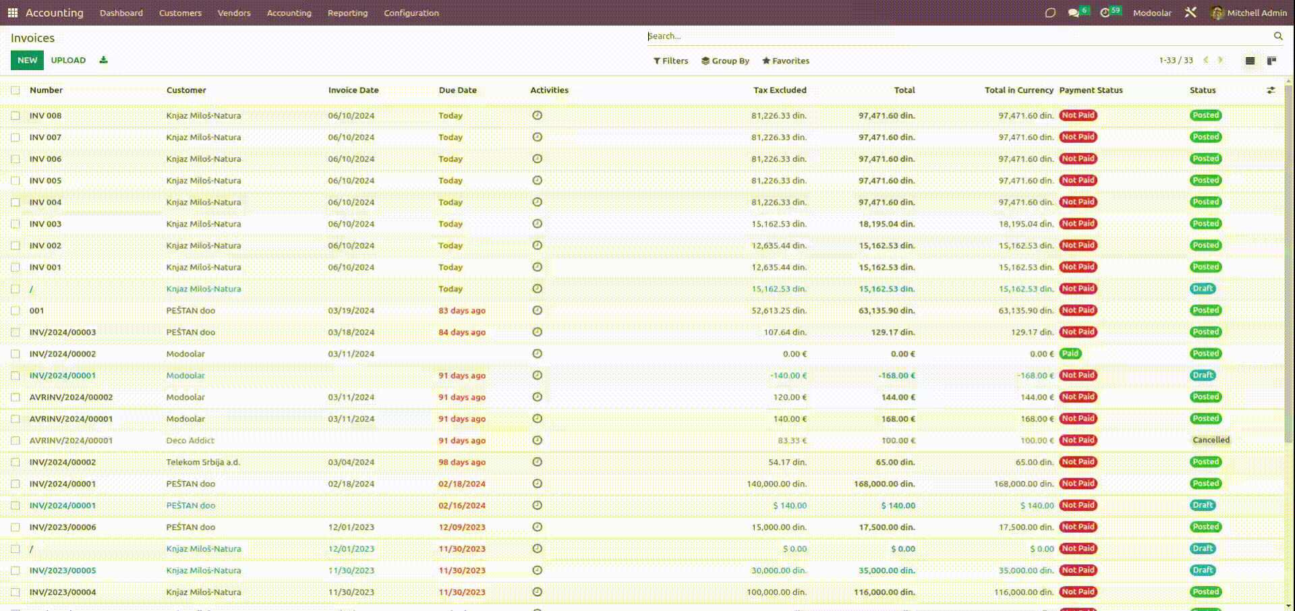
Task: Click the UPLOAD button
Action: [x=68, y=60]
